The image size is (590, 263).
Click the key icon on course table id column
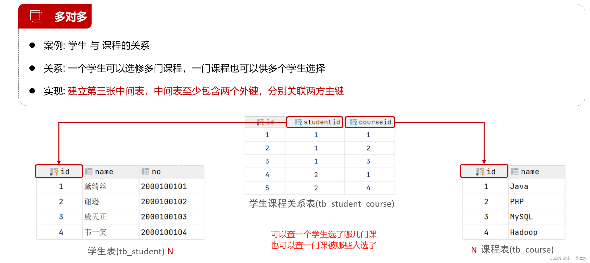tap(480, 172)
